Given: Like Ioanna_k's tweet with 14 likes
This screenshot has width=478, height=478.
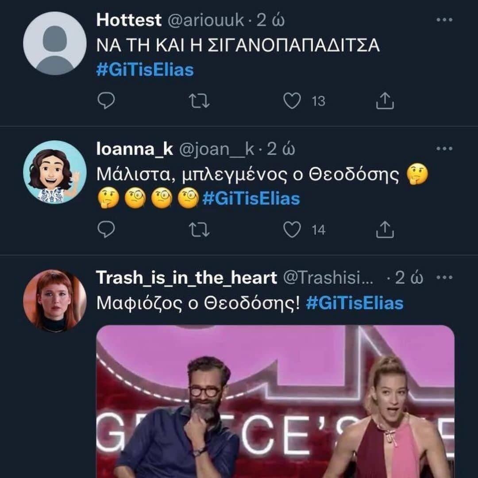Looking at the screenshot, I should point(292,230).
